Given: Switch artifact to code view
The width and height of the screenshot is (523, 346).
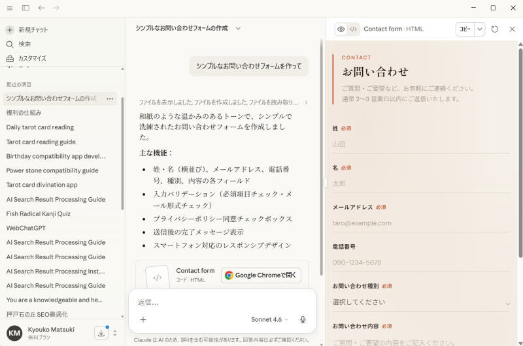Looking at the screenshot, I should point(353,29).
